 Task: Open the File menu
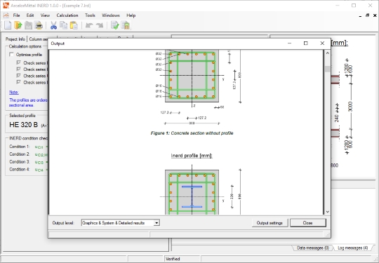16,15
